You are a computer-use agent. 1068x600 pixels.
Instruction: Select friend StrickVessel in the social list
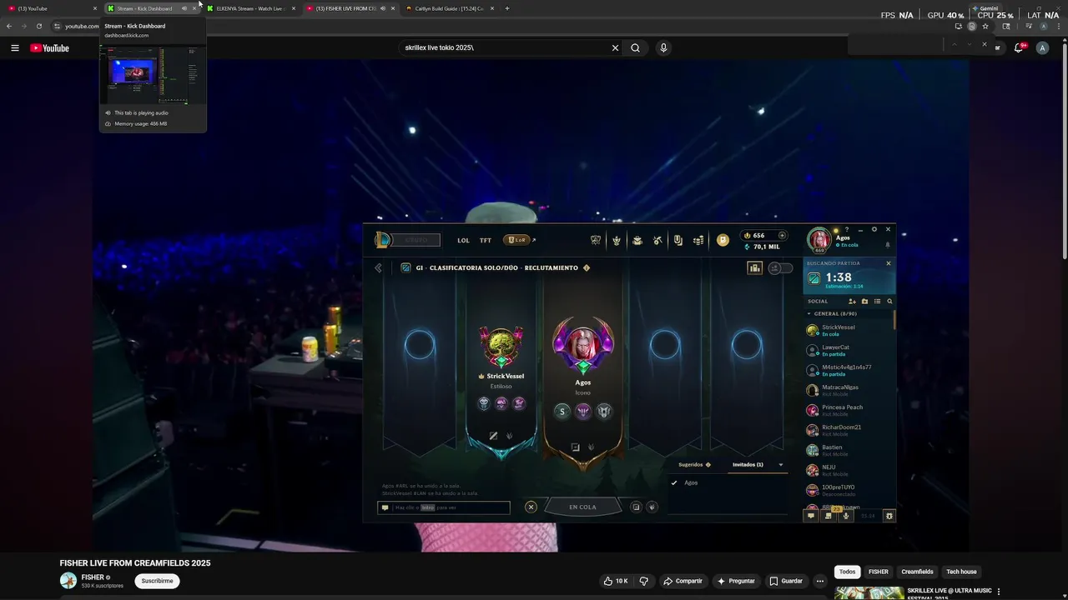click(849, 330)
